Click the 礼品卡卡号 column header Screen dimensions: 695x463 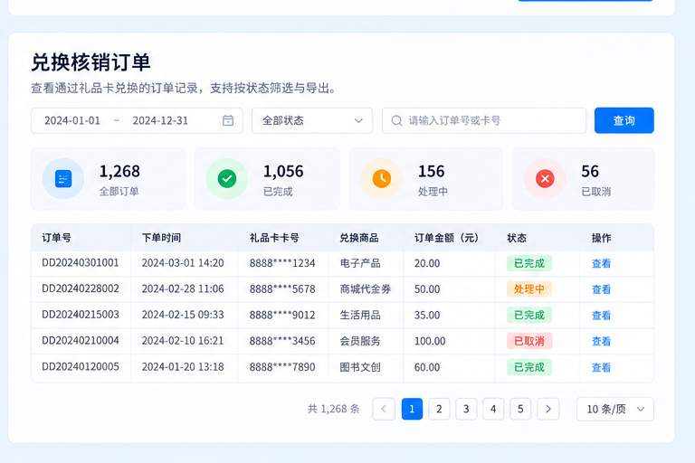[274, 238]
